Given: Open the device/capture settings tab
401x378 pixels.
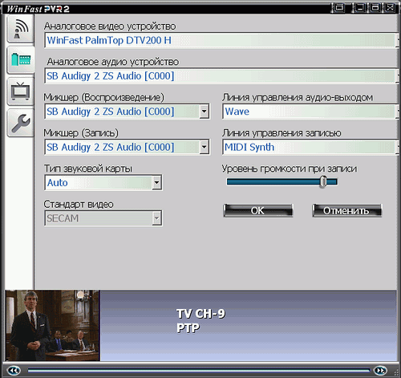Looking at the screenshot, I should [21, 60].
